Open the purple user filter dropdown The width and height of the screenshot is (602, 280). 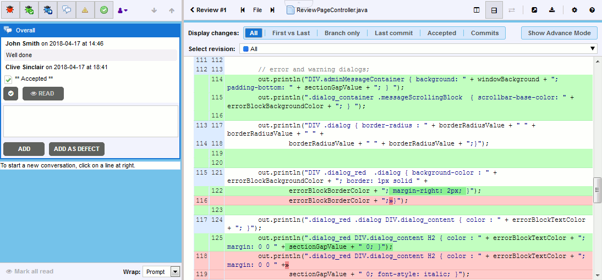pyautogui.click(x=123, y=10)
